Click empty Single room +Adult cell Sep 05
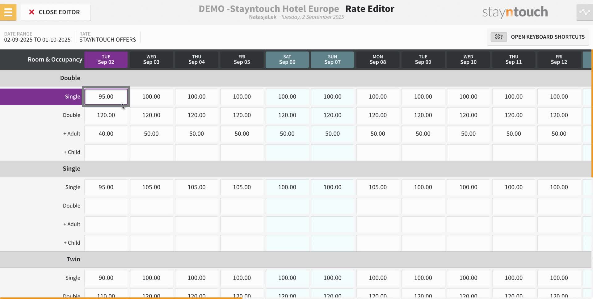This screenshot has height=299, width=593. click(x=242, y=224)
